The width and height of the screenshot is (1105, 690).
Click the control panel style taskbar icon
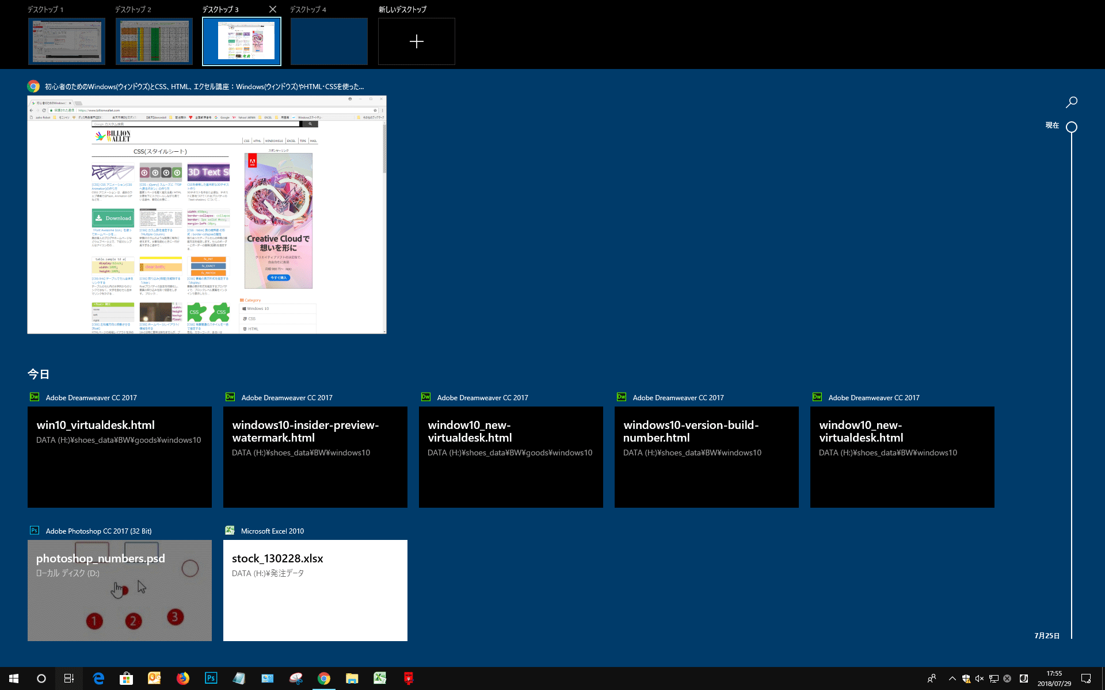(x=268, y=678)
